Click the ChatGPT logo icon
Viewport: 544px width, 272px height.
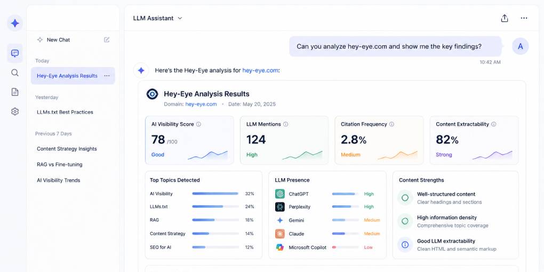[280, 194]
